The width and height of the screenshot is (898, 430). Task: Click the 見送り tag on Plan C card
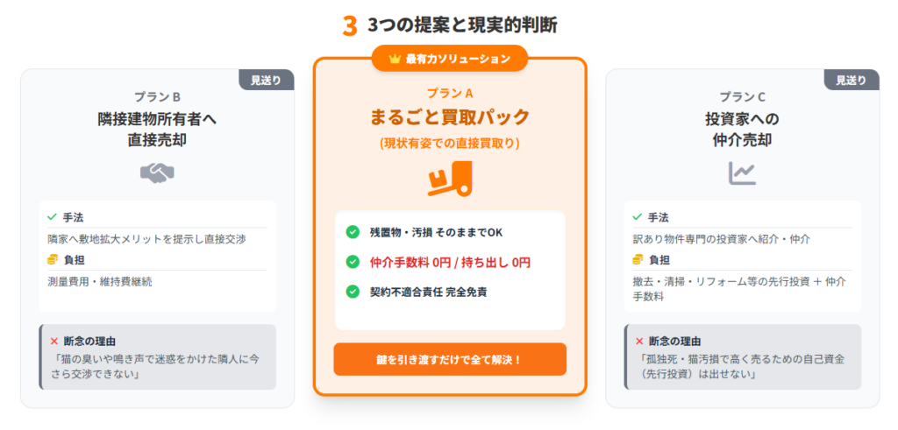[x=852, y=80]
